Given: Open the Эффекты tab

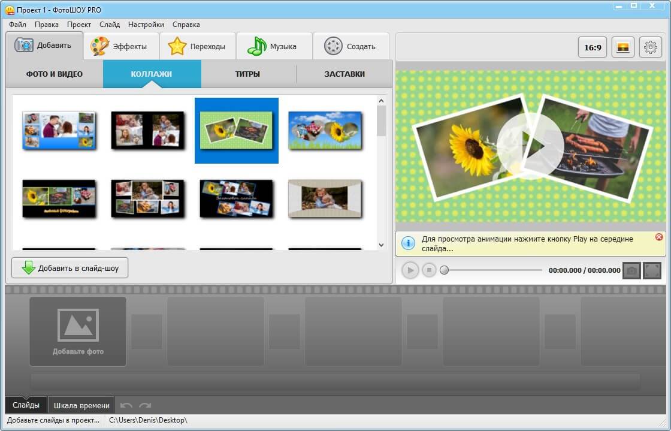Looking at the screenshot, I should coord(122,46).
